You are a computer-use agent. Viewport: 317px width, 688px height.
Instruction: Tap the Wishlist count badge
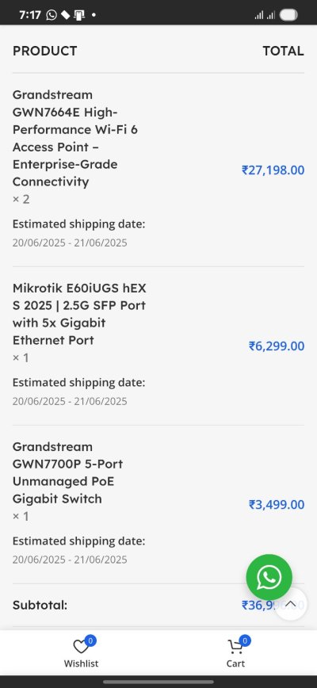[x=90, y=640]
